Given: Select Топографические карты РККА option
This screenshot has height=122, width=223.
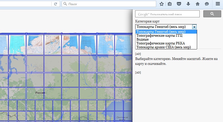Looking at the screenshot, I should point(161,43).
